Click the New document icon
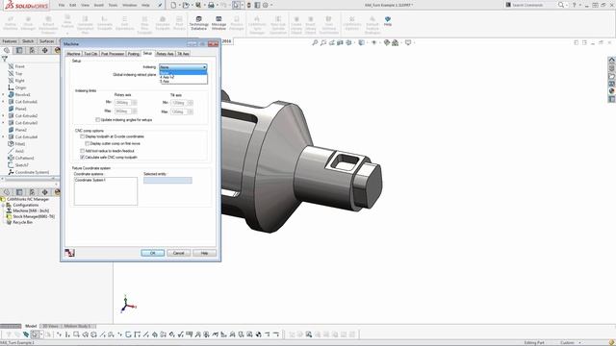 pos(173,5)
